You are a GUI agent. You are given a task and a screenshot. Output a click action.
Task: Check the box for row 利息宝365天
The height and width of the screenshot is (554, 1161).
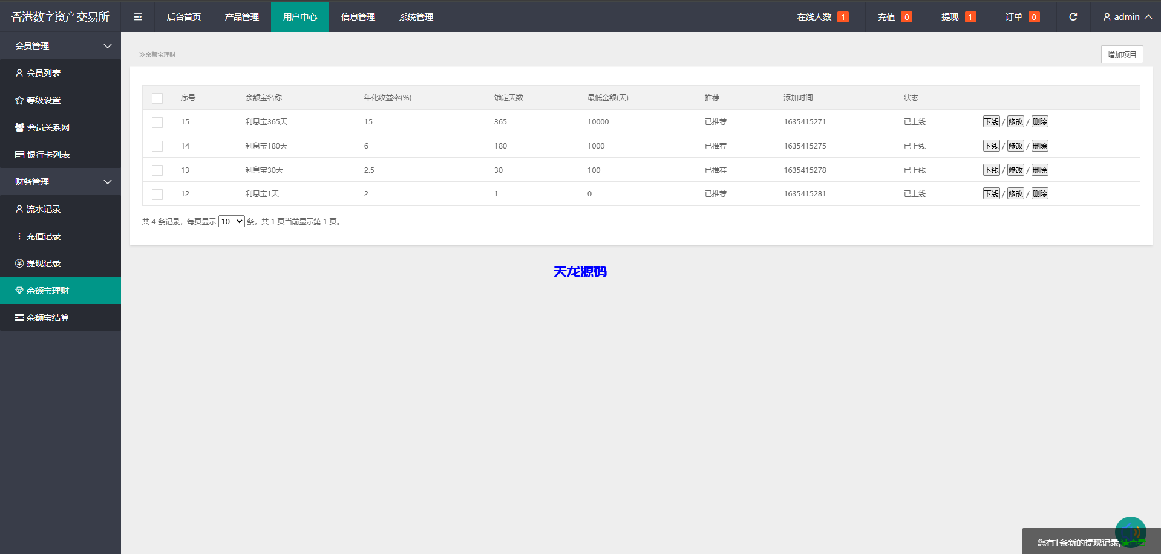coord(157,123)
